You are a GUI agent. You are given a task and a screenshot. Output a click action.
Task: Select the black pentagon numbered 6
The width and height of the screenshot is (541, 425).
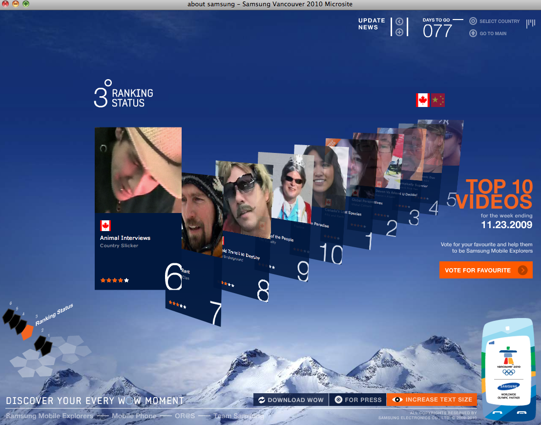pos(8,316)
